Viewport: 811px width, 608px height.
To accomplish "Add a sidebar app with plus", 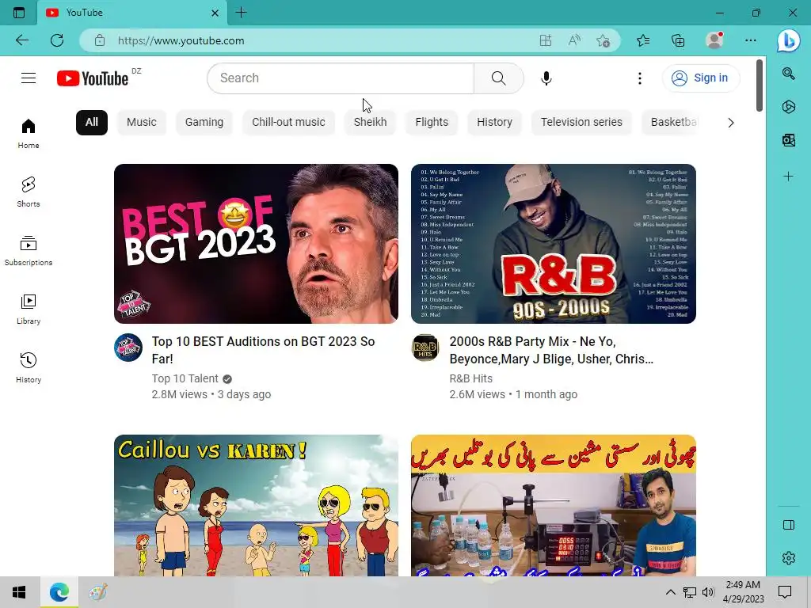I will pyautogui.click(x=789, y=177).
